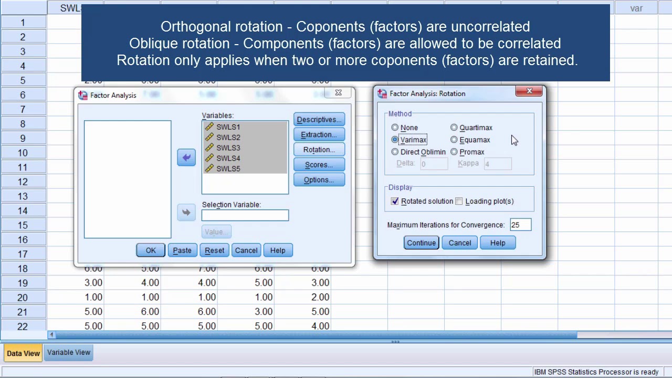This screenshot has height=378, width=672.
Task: Select variable SWLS4 in Variables list
Action: [245, 158]
